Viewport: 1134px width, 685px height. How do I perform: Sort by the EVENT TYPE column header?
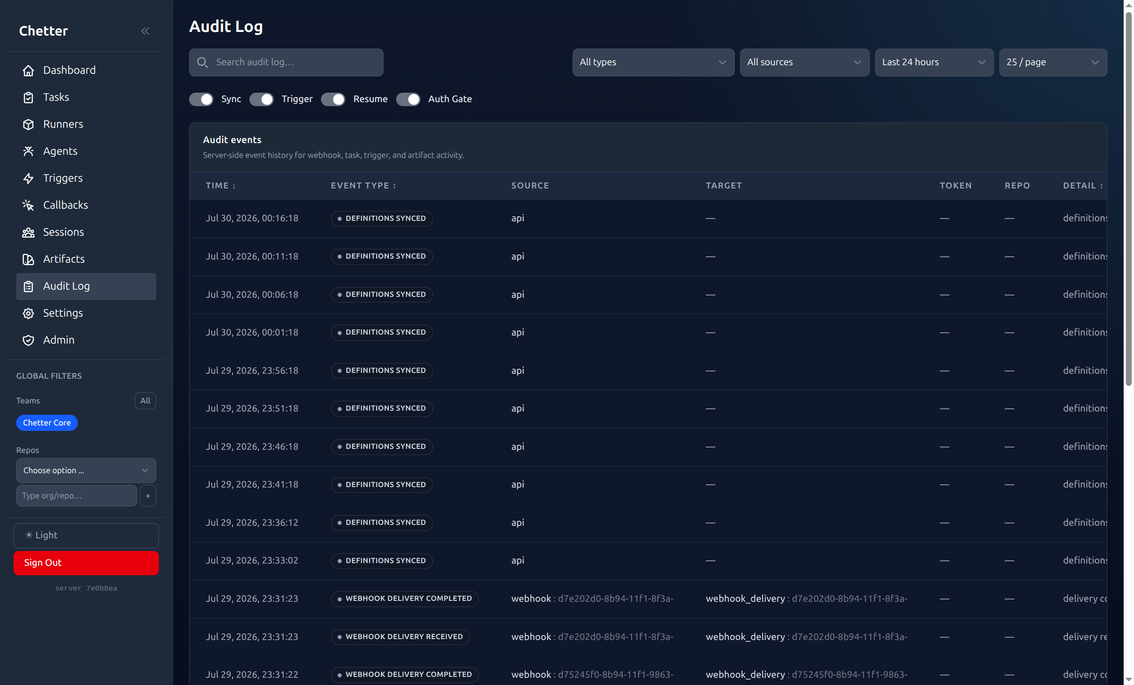(x=364, y=185)
